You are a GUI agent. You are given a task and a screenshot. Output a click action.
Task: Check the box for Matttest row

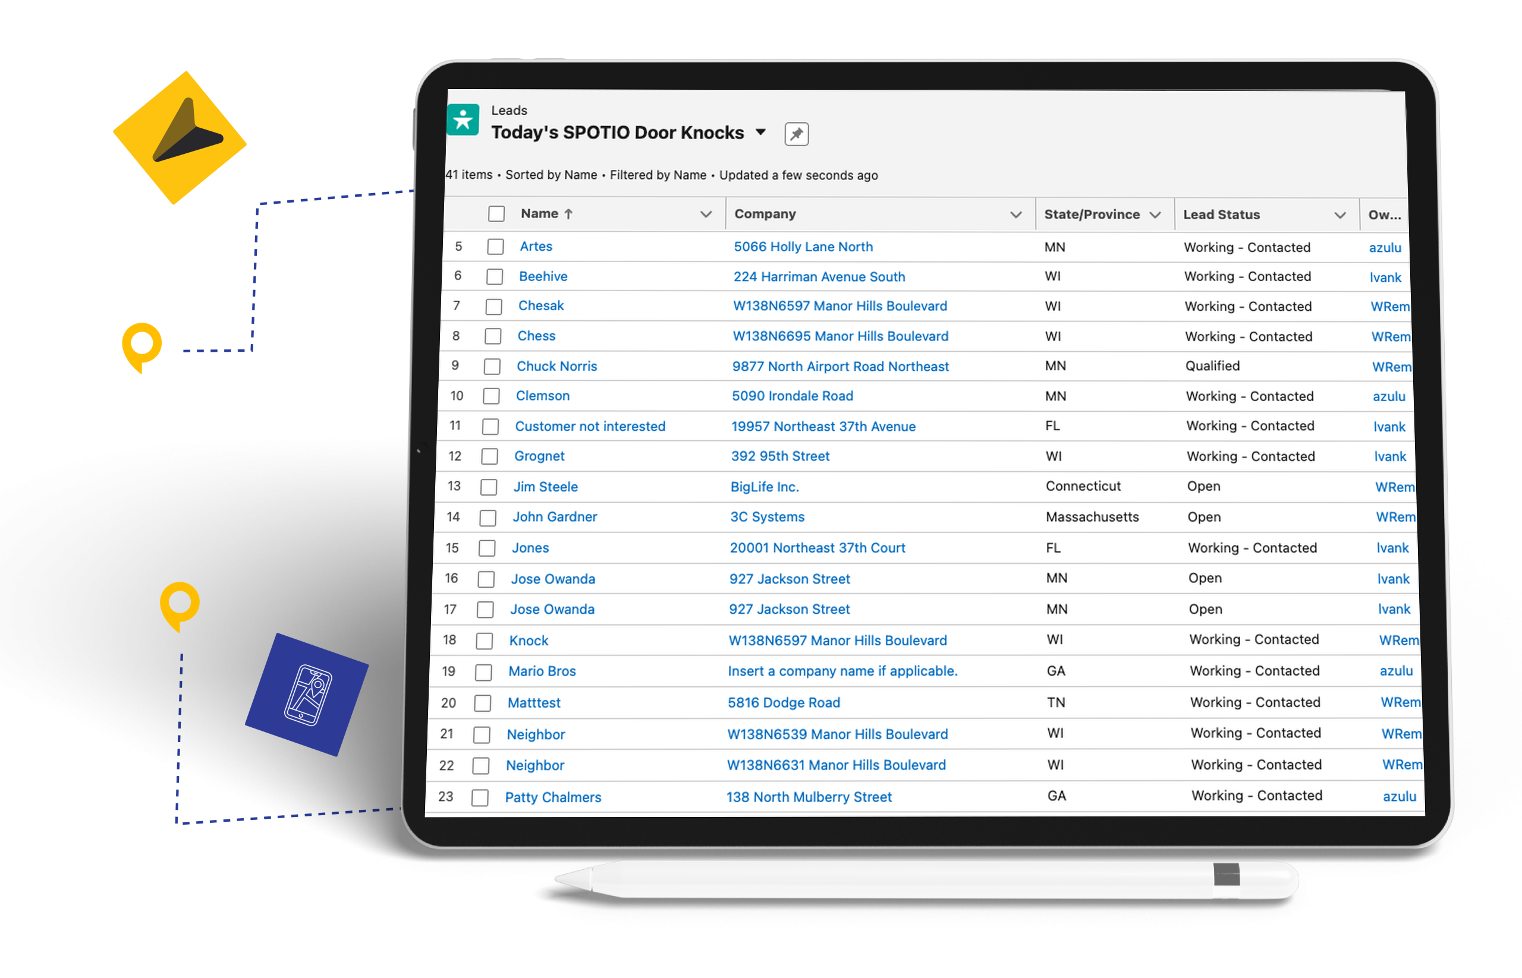tap(482, 703)
